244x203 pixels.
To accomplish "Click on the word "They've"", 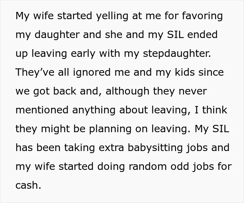I will [35, 72].
